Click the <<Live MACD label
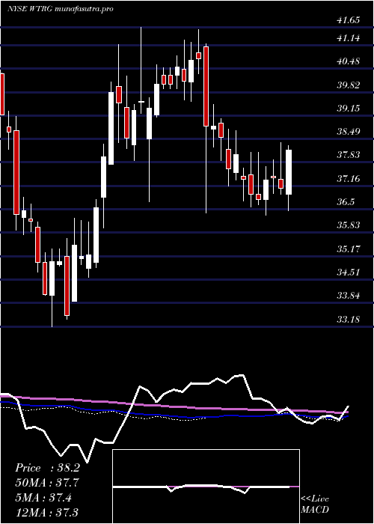The image size is (374, 524). pyautogui.click(x=315, y=505)
